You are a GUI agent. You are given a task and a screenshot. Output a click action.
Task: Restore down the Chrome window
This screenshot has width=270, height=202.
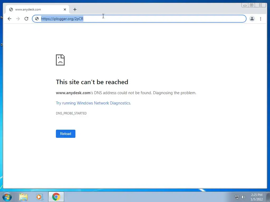[251, 5]
